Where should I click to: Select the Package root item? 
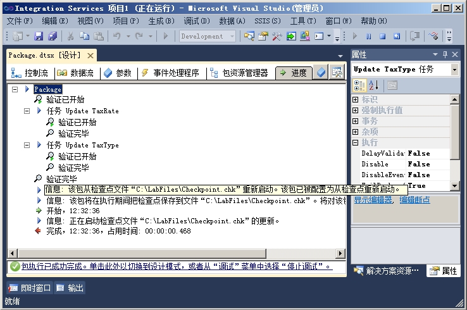point(47,89)
